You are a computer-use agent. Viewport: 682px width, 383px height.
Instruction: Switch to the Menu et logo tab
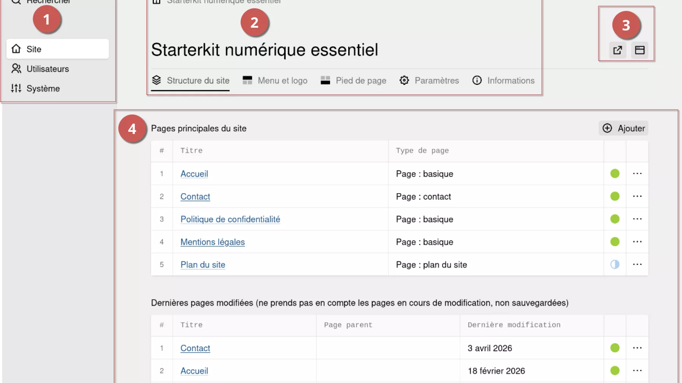(275, 81)
